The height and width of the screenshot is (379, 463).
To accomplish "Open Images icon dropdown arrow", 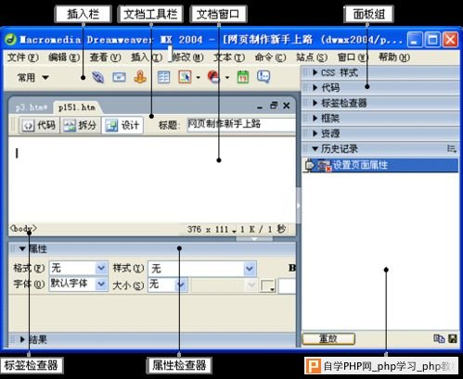I will click(x=198, y=78).
